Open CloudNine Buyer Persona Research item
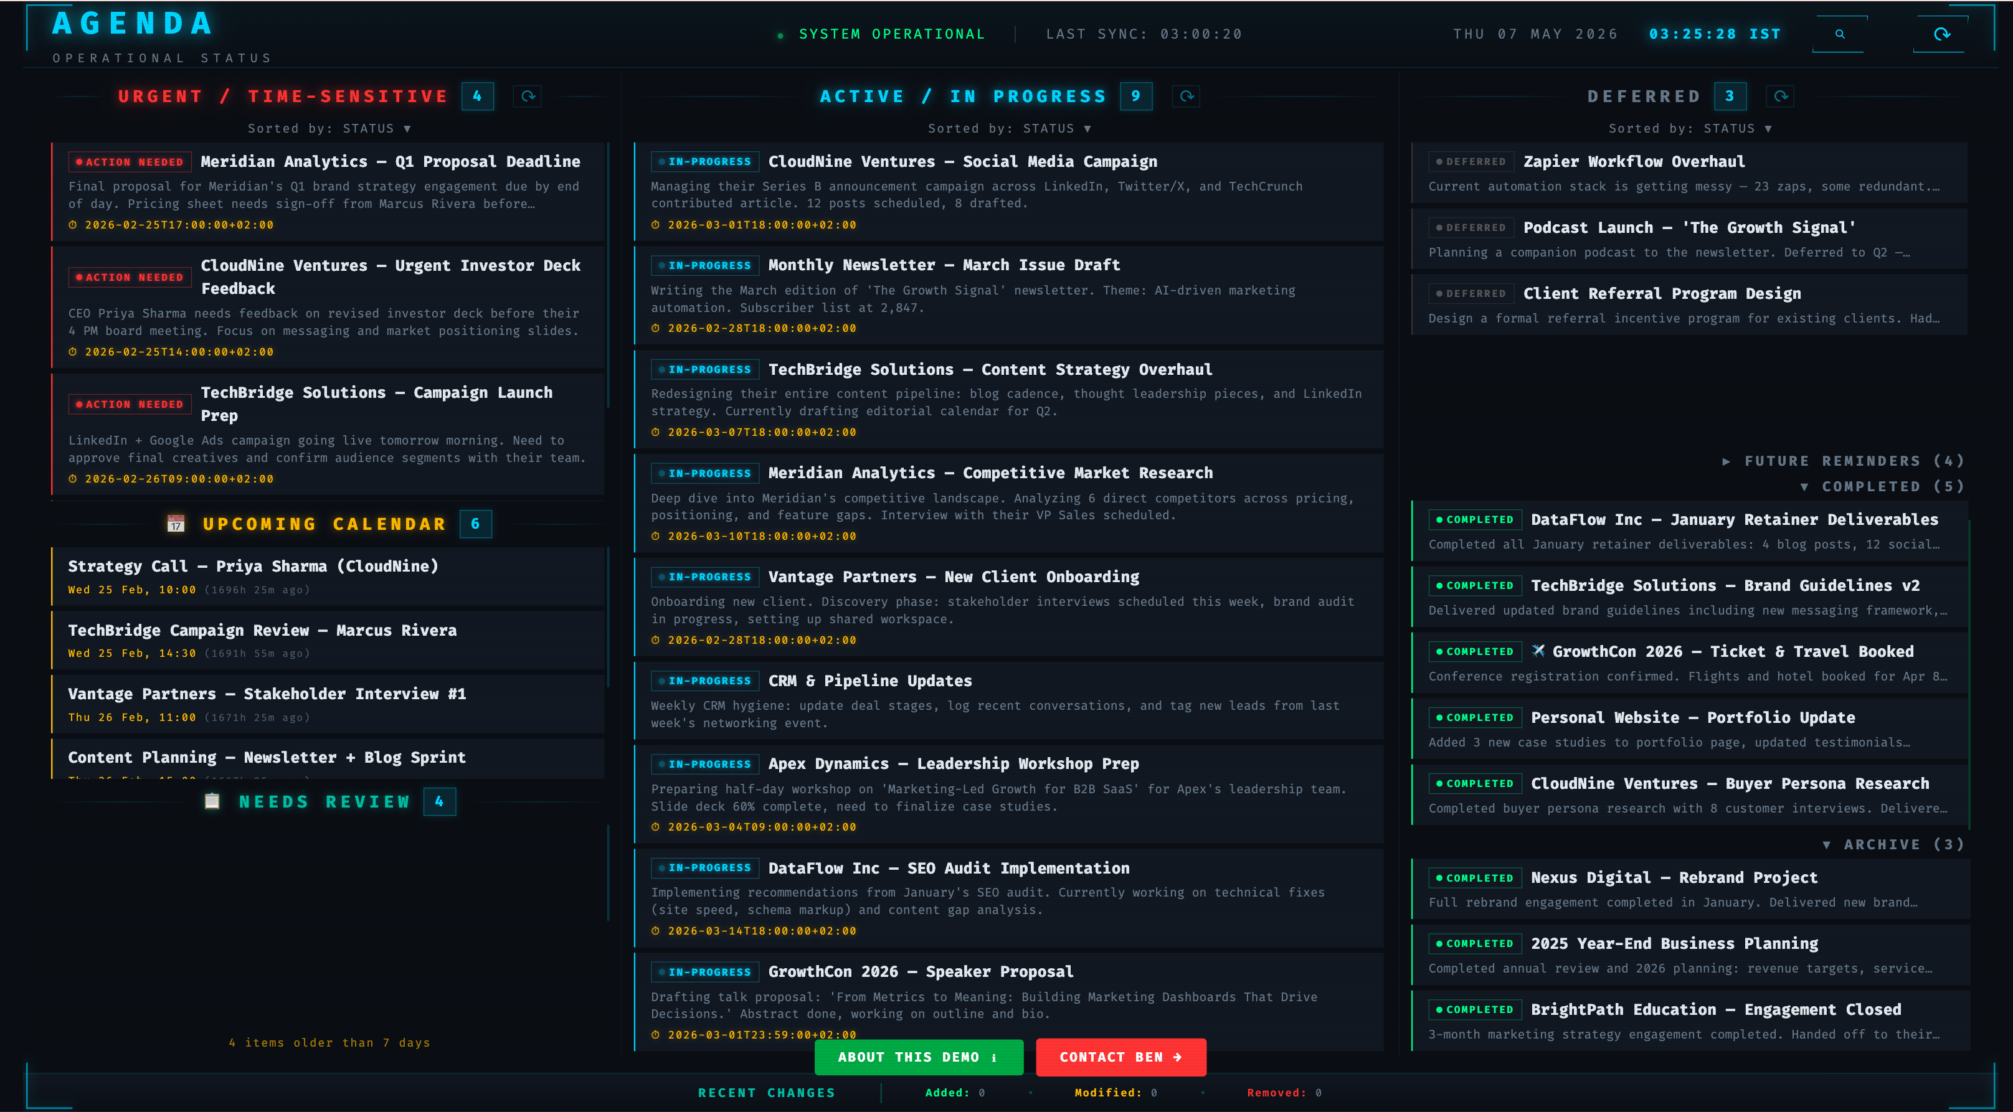Image resolution: width=2013 pixels, height=1112 pixels. (x=1690, y=794)
